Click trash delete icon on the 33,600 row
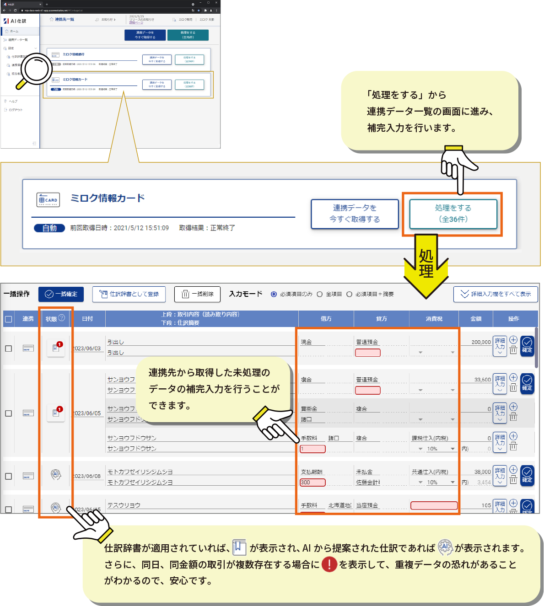The image size is (544, 606). pos(513,388)
